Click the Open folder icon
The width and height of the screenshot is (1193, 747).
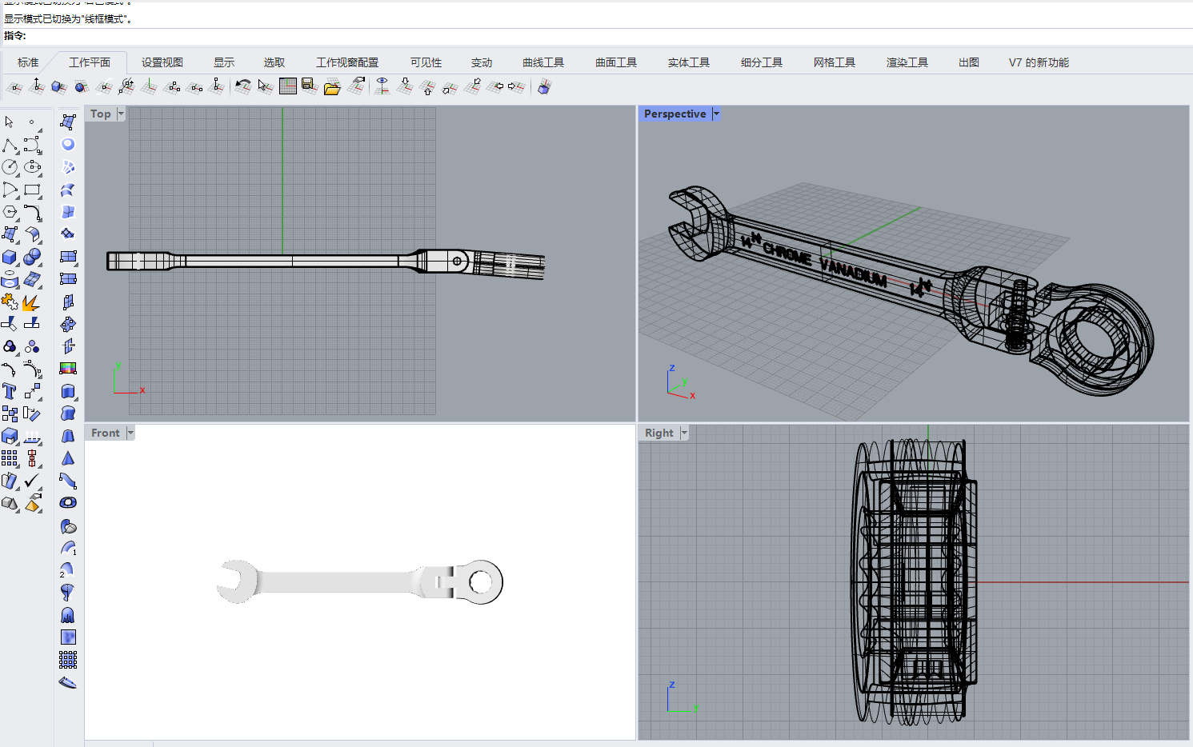click(332, 87)
